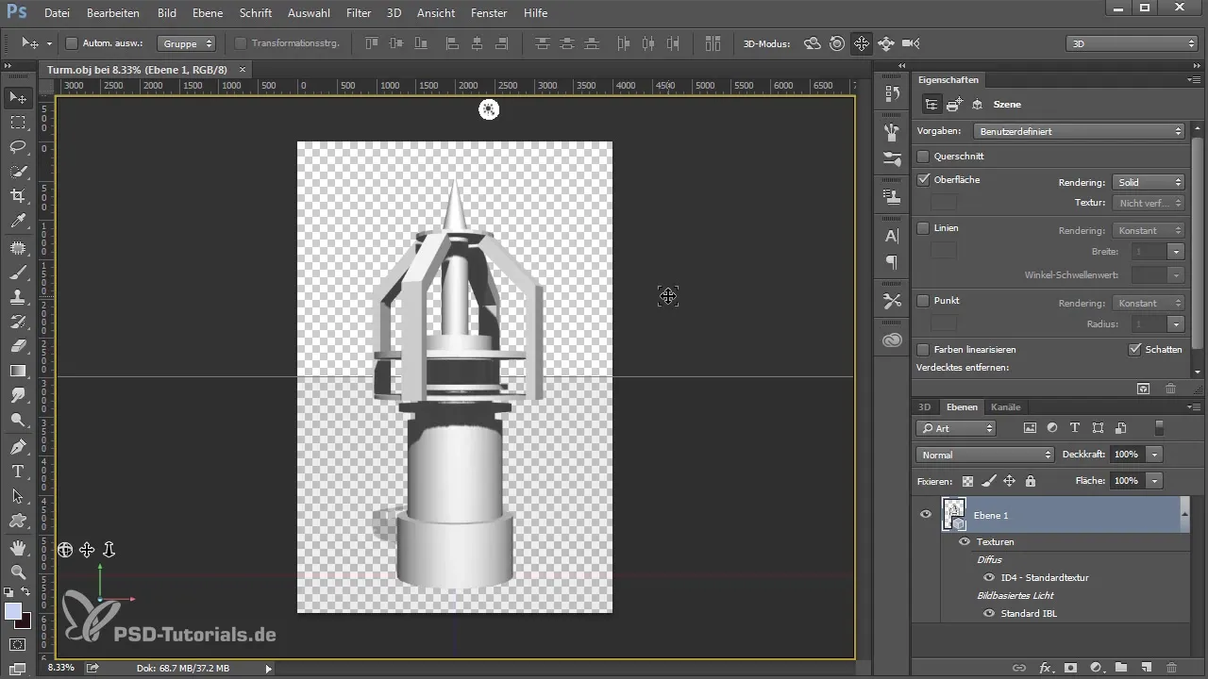This screenshot has width=1208, height=679.
Task: Click the link layers icon
Action: 1019,668
